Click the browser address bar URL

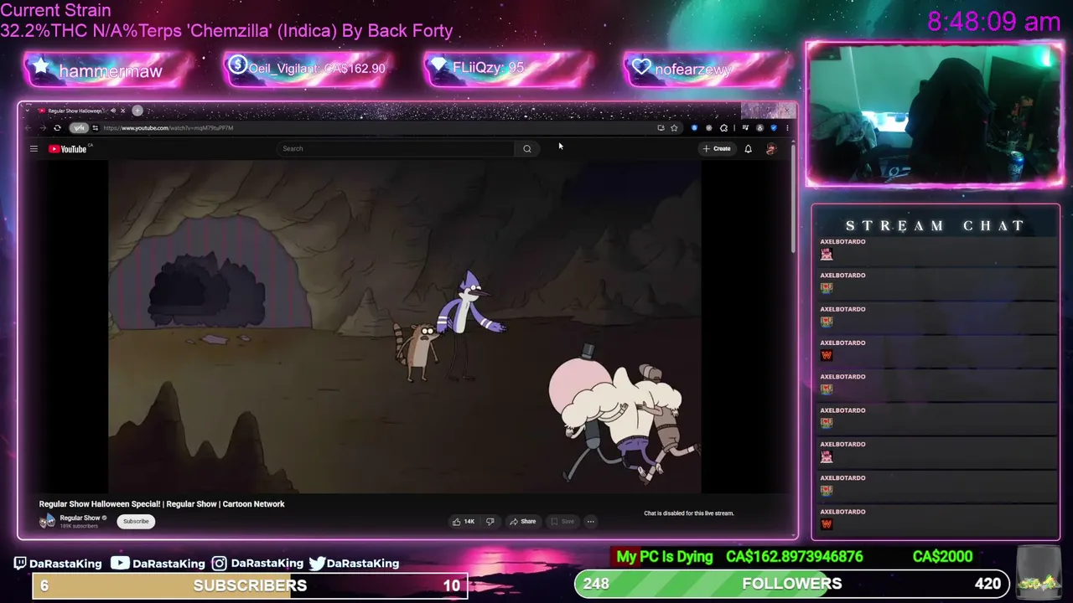[x=168, y=128]
